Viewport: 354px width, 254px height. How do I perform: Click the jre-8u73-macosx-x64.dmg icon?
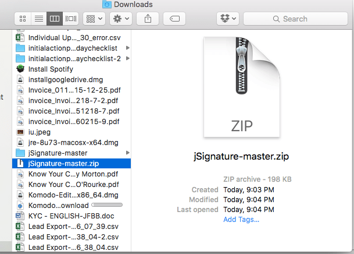[x=20, y=143]
